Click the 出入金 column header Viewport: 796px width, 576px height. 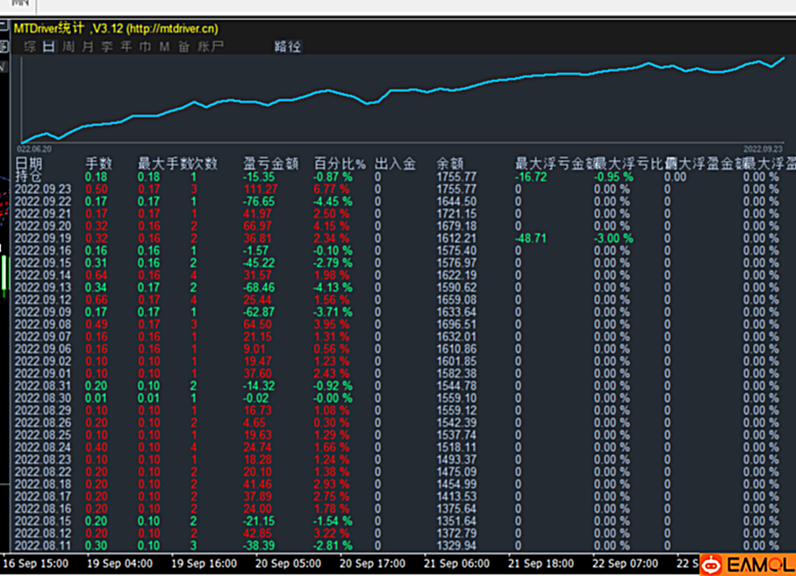pos(395,163)
